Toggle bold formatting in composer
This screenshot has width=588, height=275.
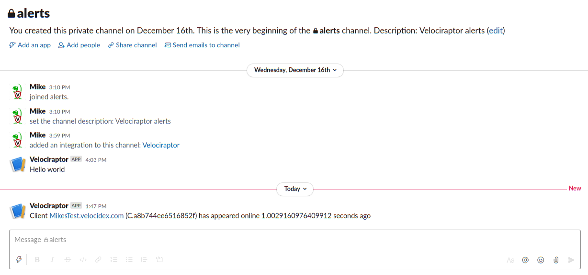37,260
